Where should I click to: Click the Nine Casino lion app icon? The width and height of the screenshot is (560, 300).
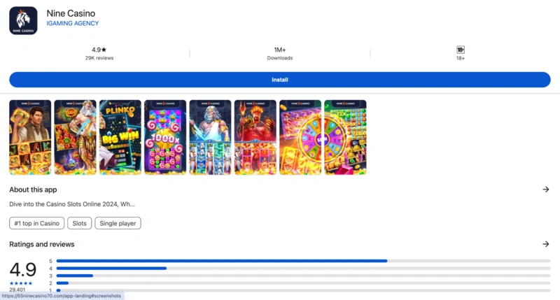point(23,21)
